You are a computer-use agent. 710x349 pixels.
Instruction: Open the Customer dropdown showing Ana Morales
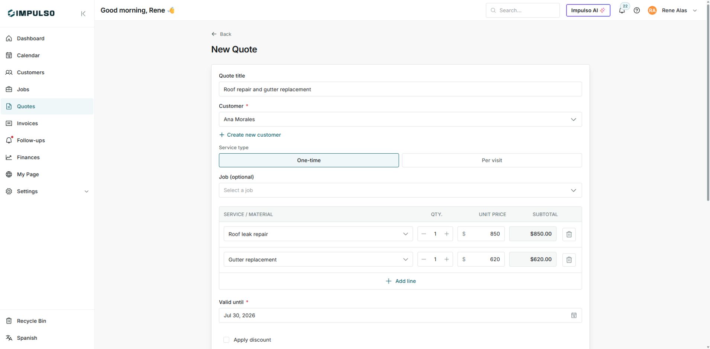click(400, 120)
